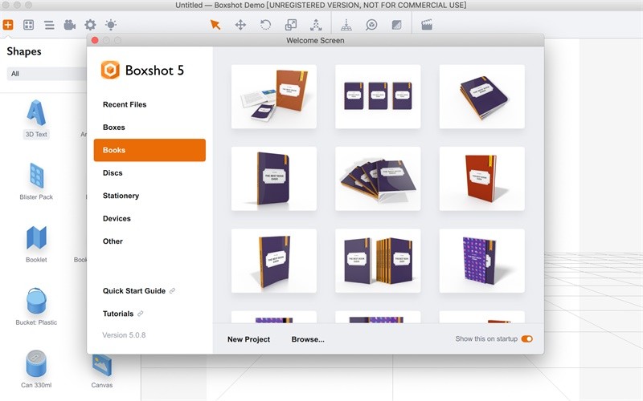Click the Boxshot 5 logo icon
This screenshot has height=401, width=643.
(110, 70)
